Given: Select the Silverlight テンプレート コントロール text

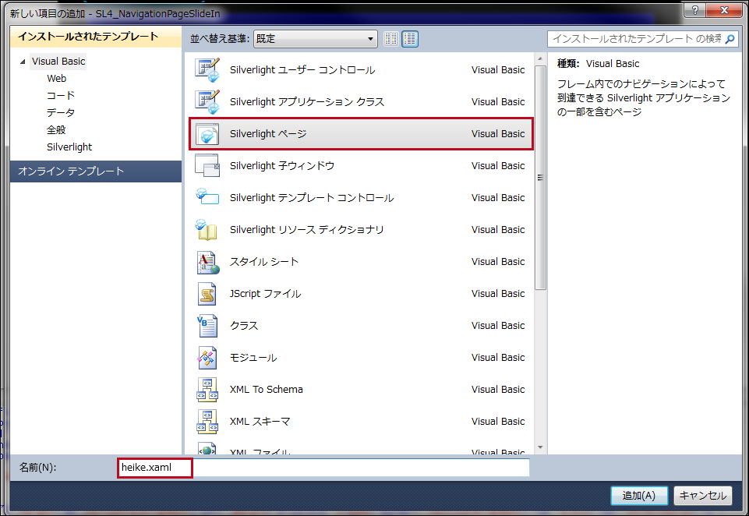Looking at the screenshot, I should (312, 198).
